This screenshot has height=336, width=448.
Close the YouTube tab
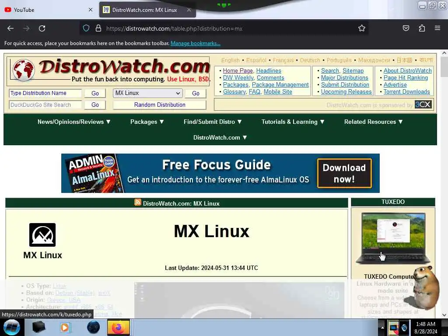(x=91, y=10)
